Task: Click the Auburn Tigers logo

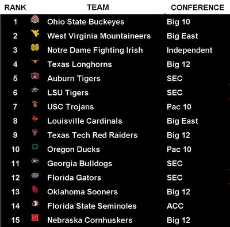Action: click(x=35, y=76)
